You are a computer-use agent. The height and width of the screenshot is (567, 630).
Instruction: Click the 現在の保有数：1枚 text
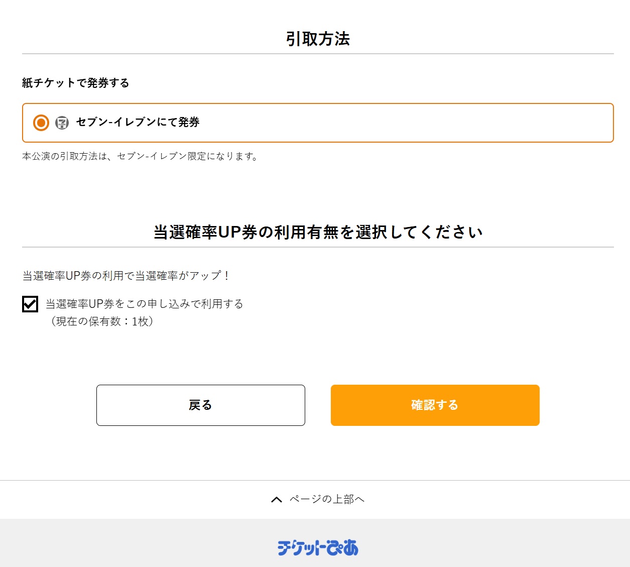coord(102,321)
